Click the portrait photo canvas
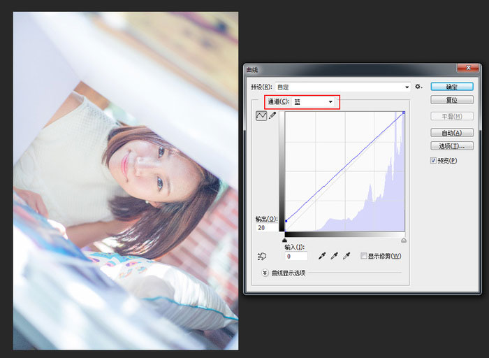489x358 pixels. tap(126, 180)
